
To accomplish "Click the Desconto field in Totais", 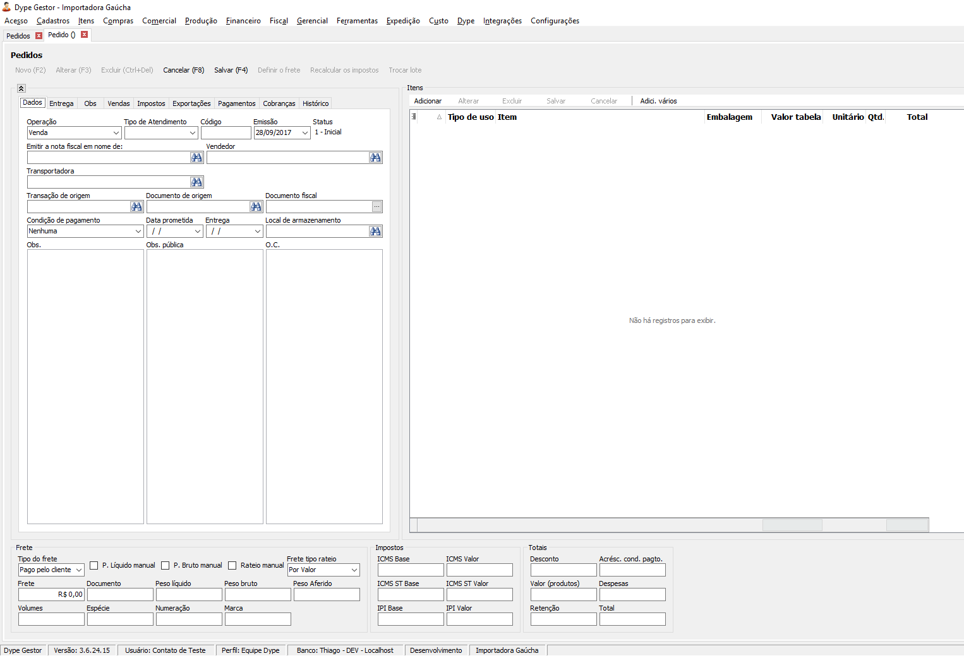I will (563, 570).
